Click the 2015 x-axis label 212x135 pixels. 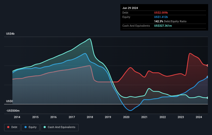pyautogui.click(x=35, y=117)
